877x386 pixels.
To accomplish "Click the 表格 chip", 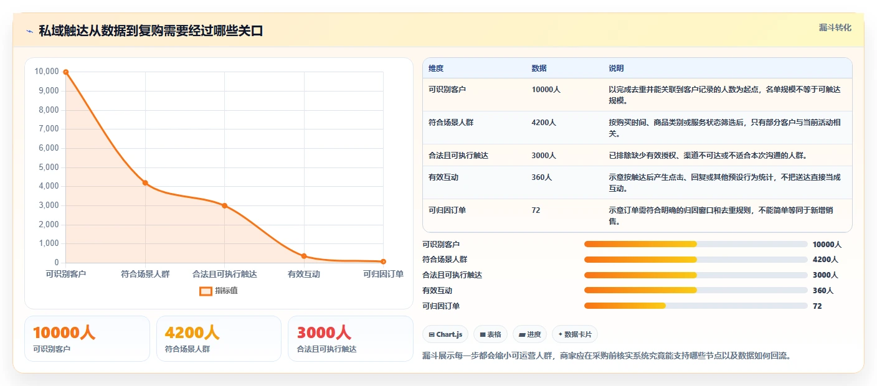I will coord(491,334).
